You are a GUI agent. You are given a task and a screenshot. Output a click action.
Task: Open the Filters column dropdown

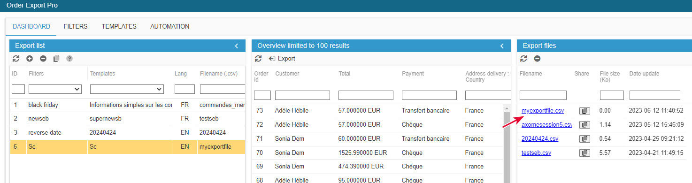[x=55, y=89]
